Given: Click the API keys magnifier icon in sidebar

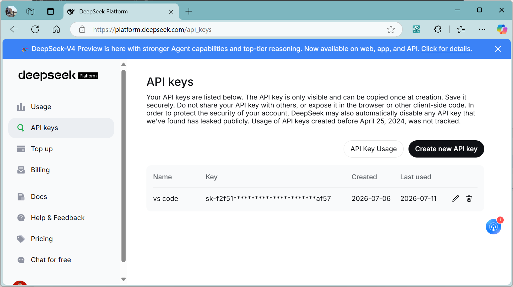Looking at the screenshot, I should (x=21, y=128).
